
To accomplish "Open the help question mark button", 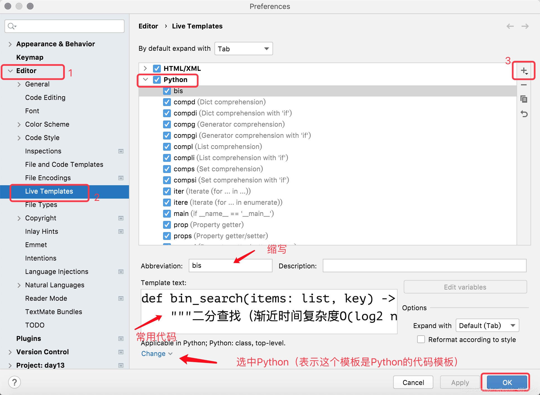I will click(15, 382).
